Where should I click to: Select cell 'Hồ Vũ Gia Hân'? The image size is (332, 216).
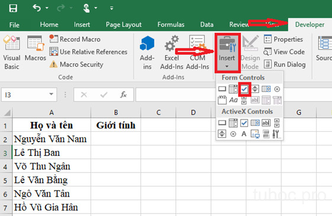[x=51, y=207]
